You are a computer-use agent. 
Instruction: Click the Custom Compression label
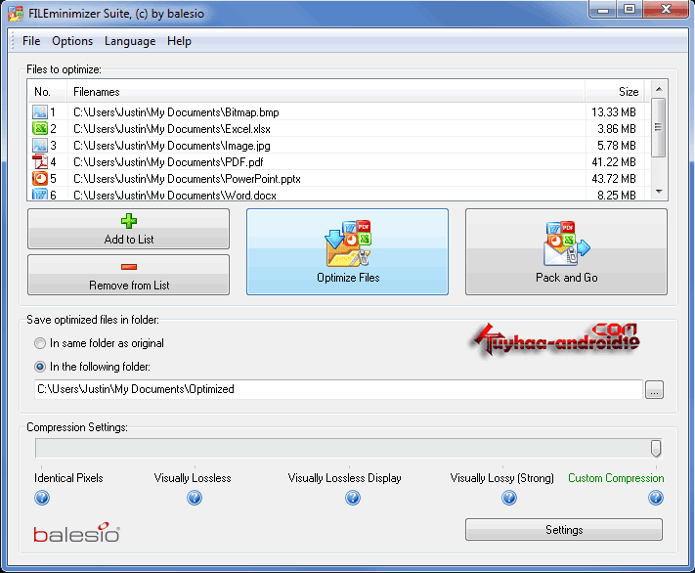[616, 478]
